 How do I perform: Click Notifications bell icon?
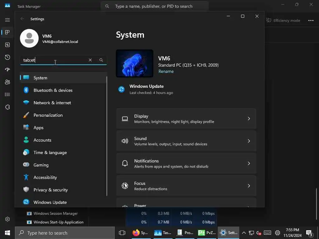pyautogui.click(x=125, y=163)
